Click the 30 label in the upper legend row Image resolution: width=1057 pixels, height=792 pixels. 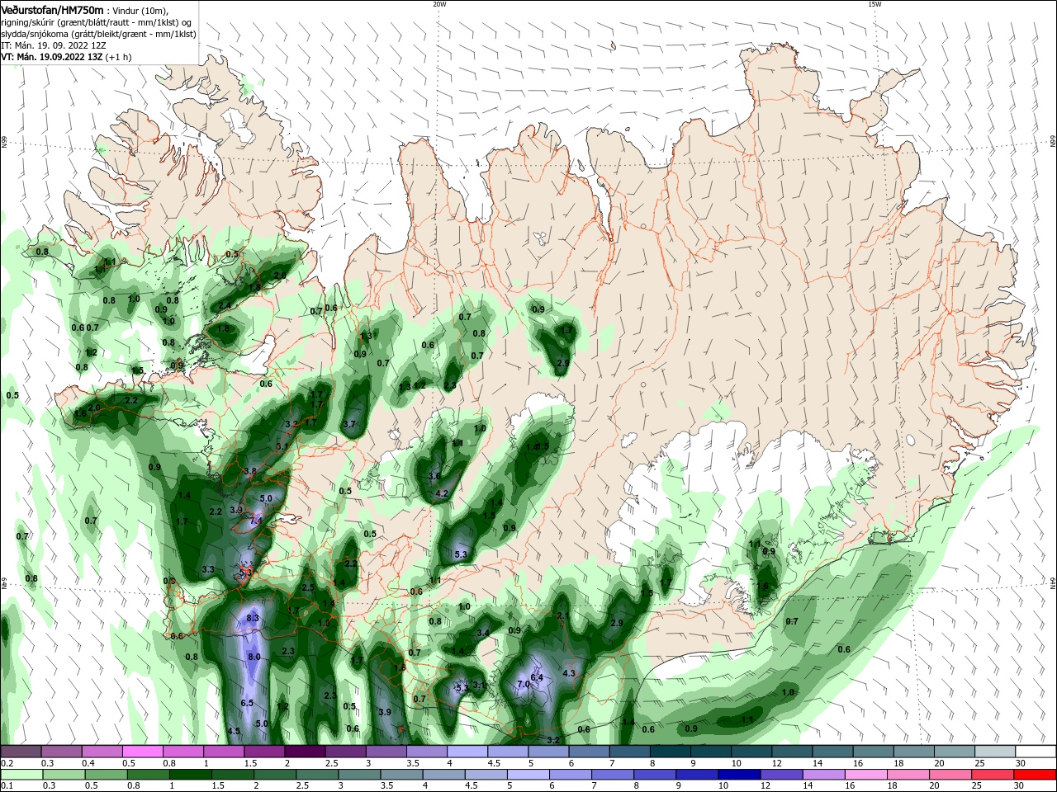tap(1020, 763)
